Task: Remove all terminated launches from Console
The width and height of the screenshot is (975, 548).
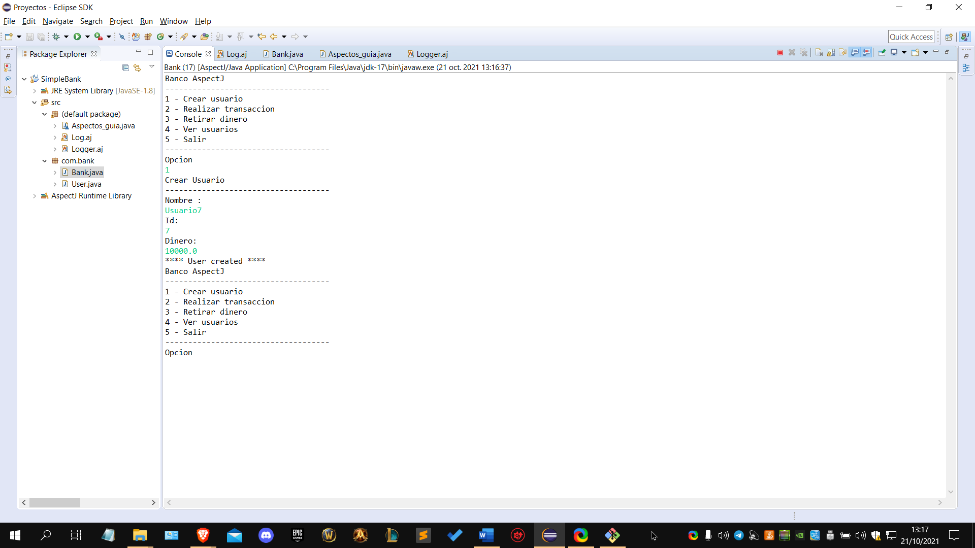Action: point(804,52)
